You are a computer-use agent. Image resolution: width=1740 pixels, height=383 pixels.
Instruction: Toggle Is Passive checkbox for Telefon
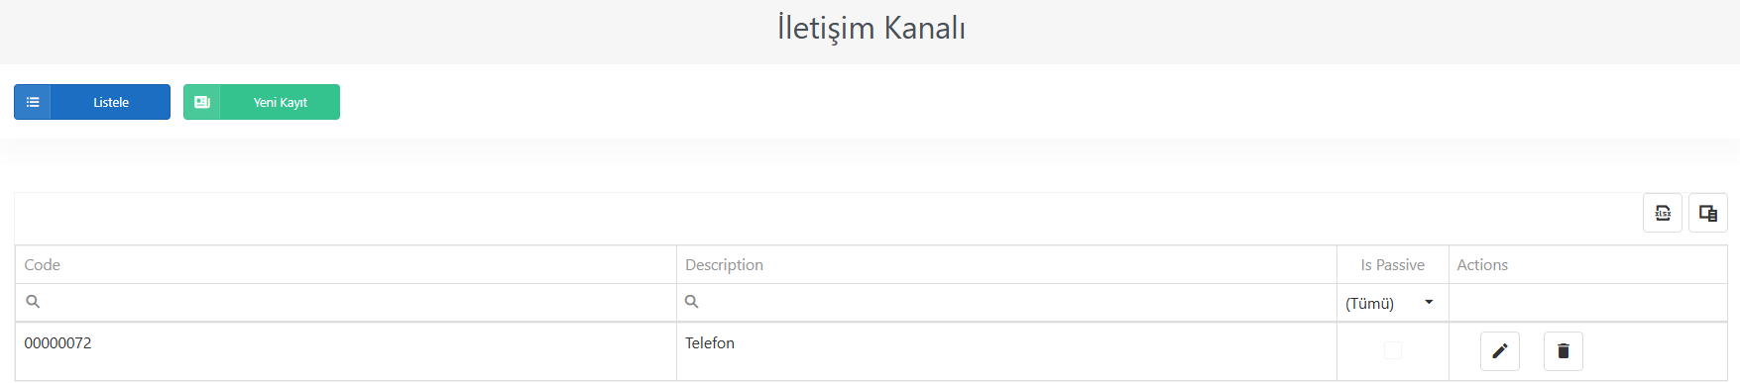click(x=1393, y=350)
